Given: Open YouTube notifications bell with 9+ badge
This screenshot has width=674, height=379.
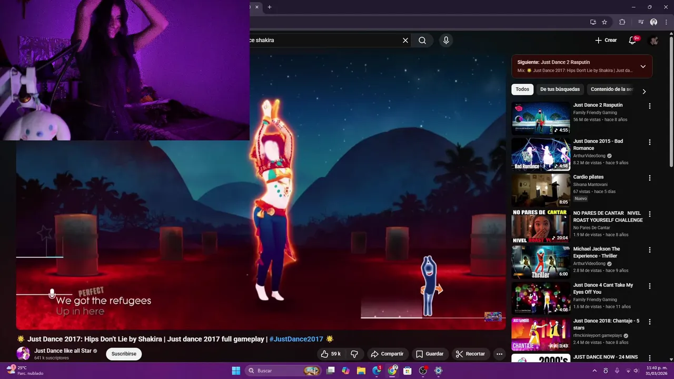Looking at the screenshot, I should tap(633, 40).
